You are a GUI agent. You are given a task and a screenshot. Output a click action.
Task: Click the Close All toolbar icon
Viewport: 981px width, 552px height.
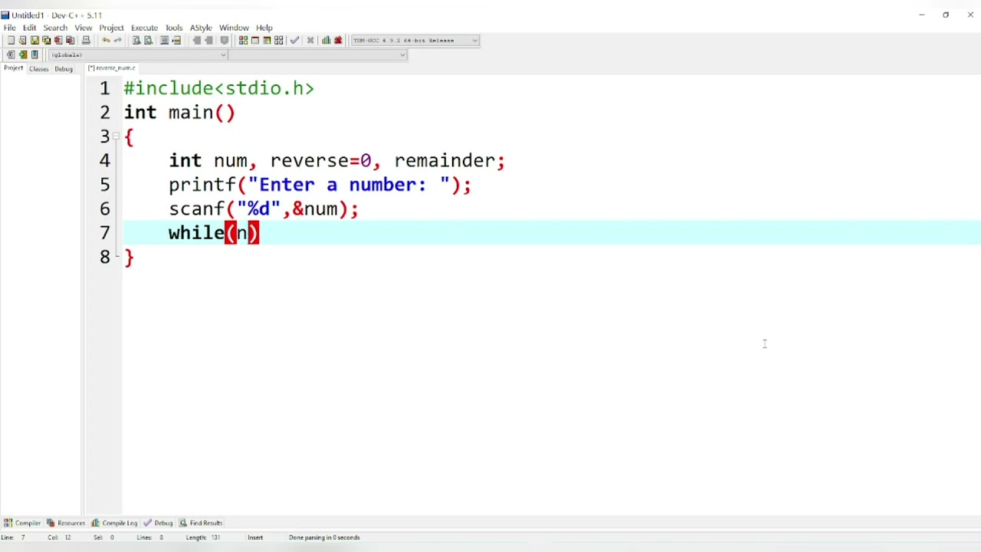(x=70, y=40)
